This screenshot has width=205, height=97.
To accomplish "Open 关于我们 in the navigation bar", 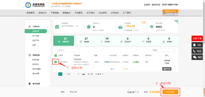I will (x=91, y=13).
